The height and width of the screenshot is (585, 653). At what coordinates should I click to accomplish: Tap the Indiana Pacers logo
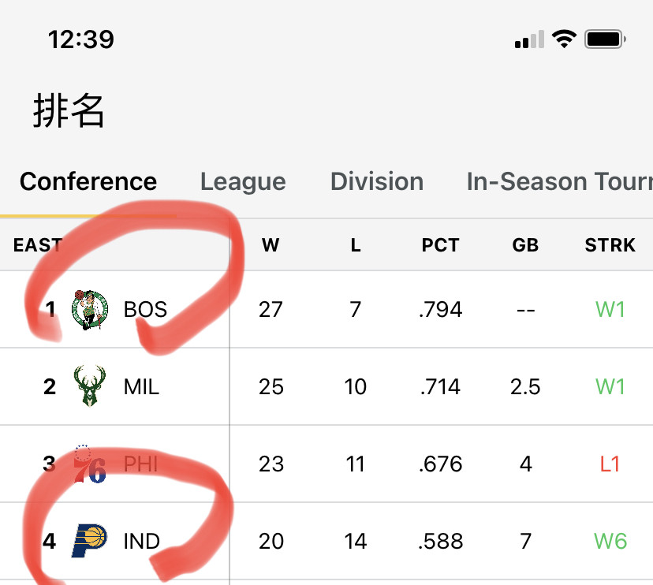pos(89,541)
